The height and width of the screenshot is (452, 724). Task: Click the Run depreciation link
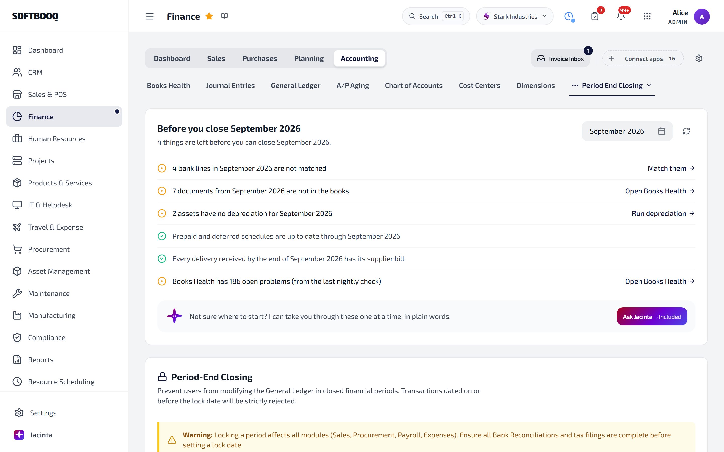[663, 213]
